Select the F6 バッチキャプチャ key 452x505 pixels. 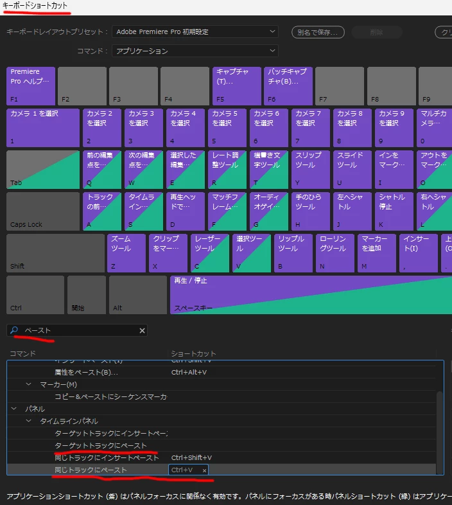288,86
